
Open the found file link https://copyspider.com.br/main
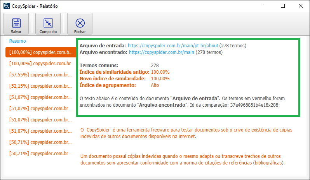click(x=162, y=52)
